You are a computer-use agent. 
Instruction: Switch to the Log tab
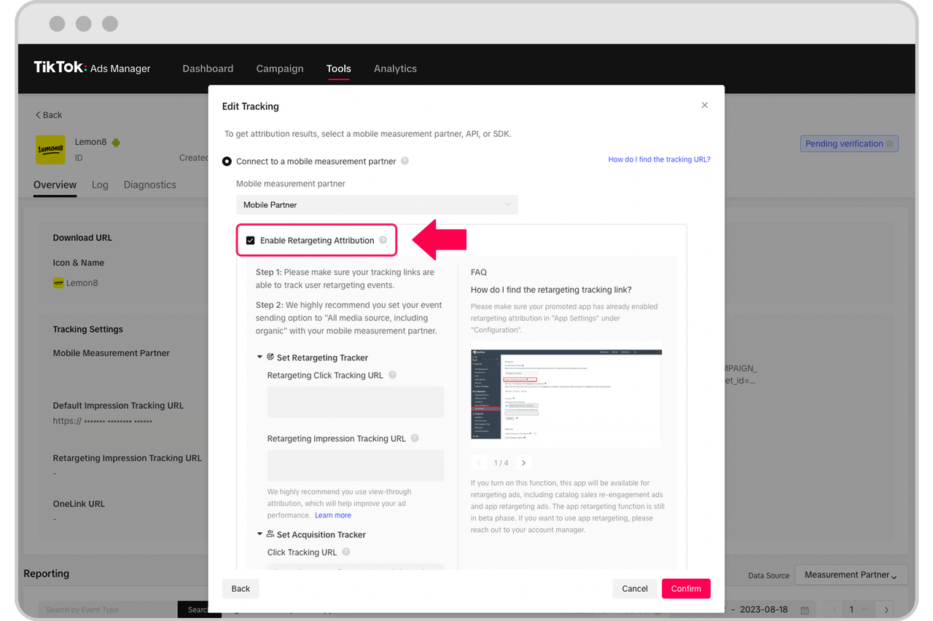100,185
